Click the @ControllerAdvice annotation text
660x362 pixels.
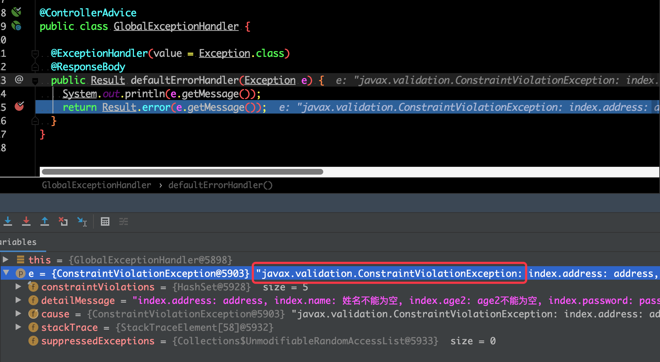[88, 13]
